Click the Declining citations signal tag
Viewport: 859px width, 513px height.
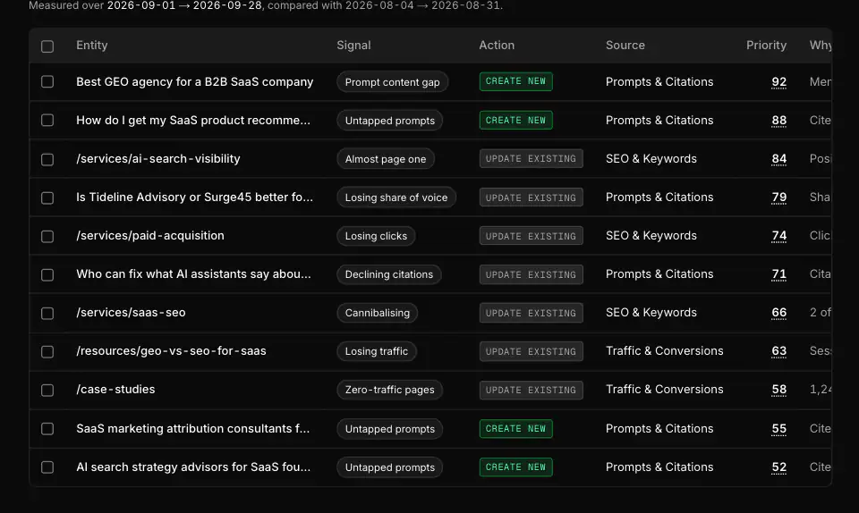coord(389,274)
